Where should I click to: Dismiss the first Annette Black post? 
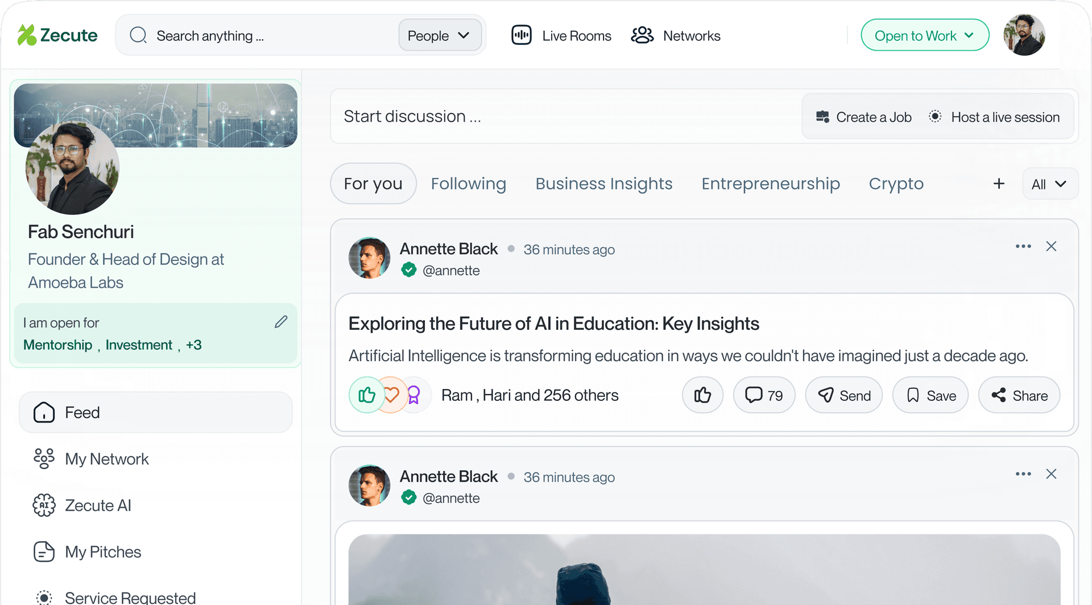tap(1051, 246)
